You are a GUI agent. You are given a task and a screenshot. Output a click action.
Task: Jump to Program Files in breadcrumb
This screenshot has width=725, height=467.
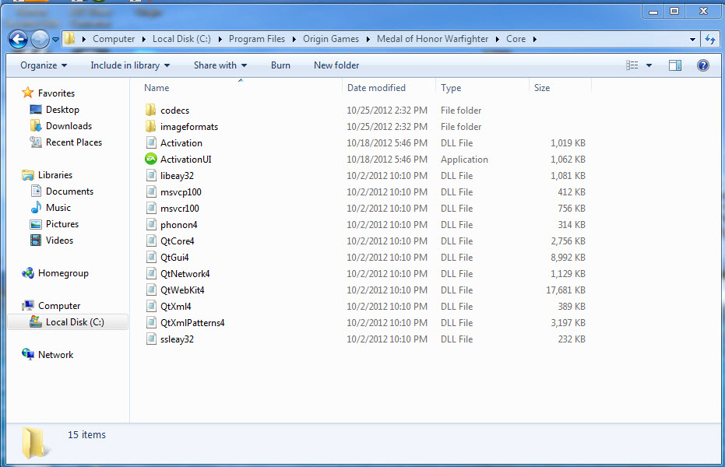click(x=257, y=39)
